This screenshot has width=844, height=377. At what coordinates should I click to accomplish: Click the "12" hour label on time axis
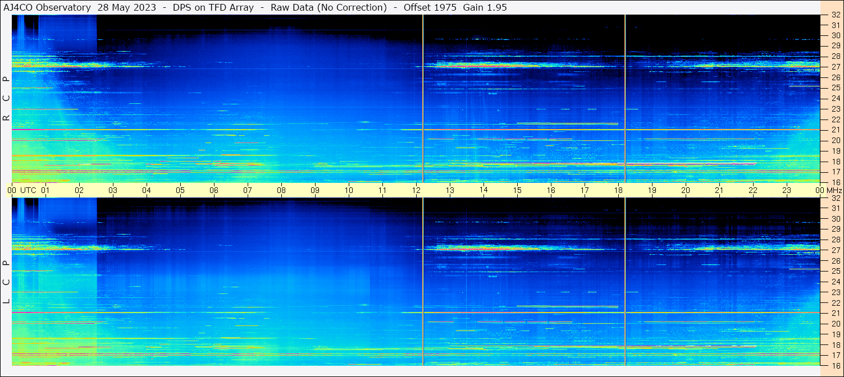pyautogui.click(x=416, y=190)
